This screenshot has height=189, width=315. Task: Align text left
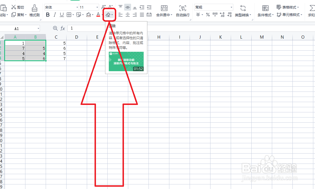coord(120,15)
